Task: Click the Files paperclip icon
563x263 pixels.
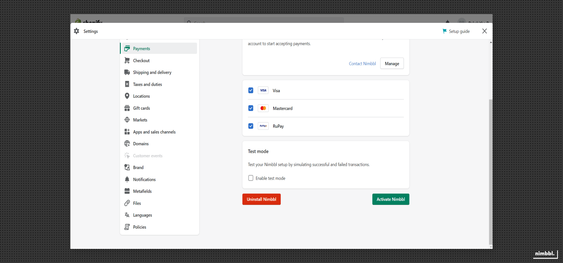Action: [127, 203]
